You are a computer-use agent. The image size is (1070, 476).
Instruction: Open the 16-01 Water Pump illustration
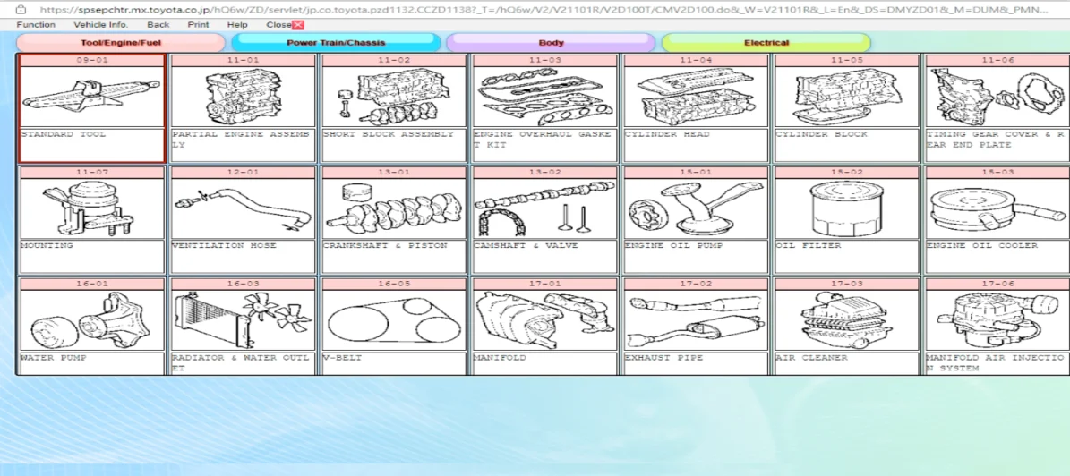(x=92, y=319)
